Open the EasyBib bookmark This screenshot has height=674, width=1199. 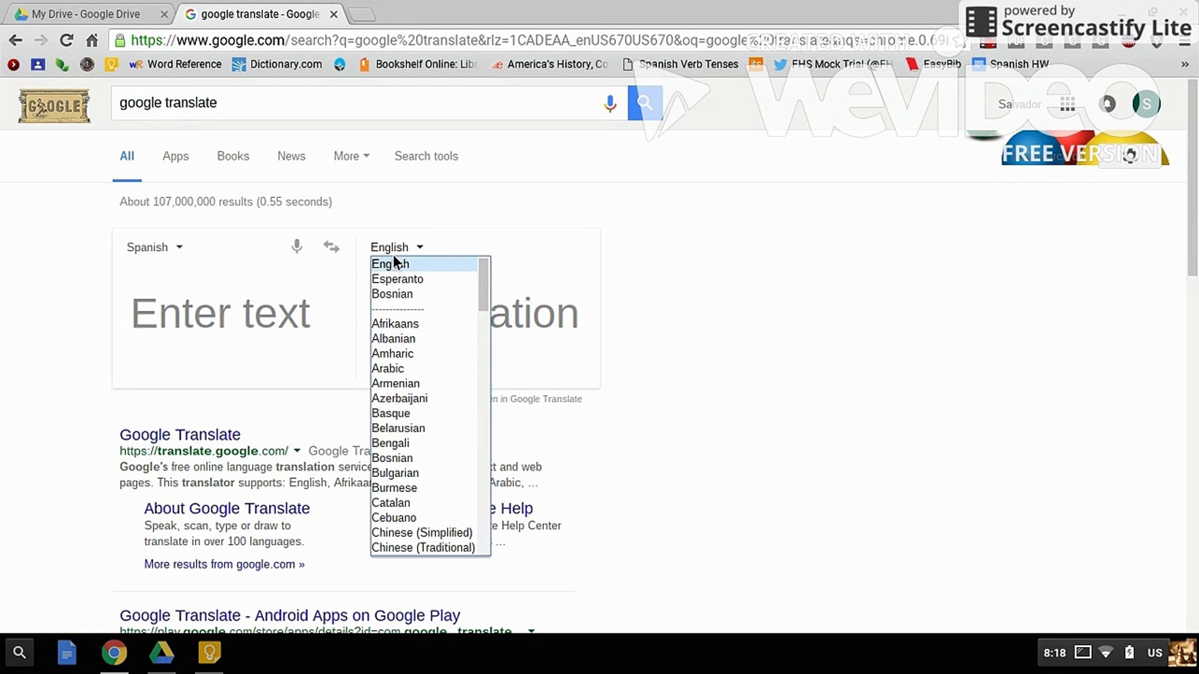point(934,64)
